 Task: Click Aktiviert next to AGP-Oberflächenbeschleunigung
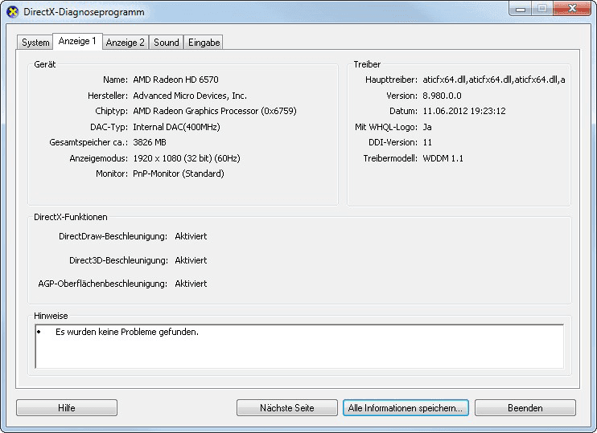pos(191,284)
